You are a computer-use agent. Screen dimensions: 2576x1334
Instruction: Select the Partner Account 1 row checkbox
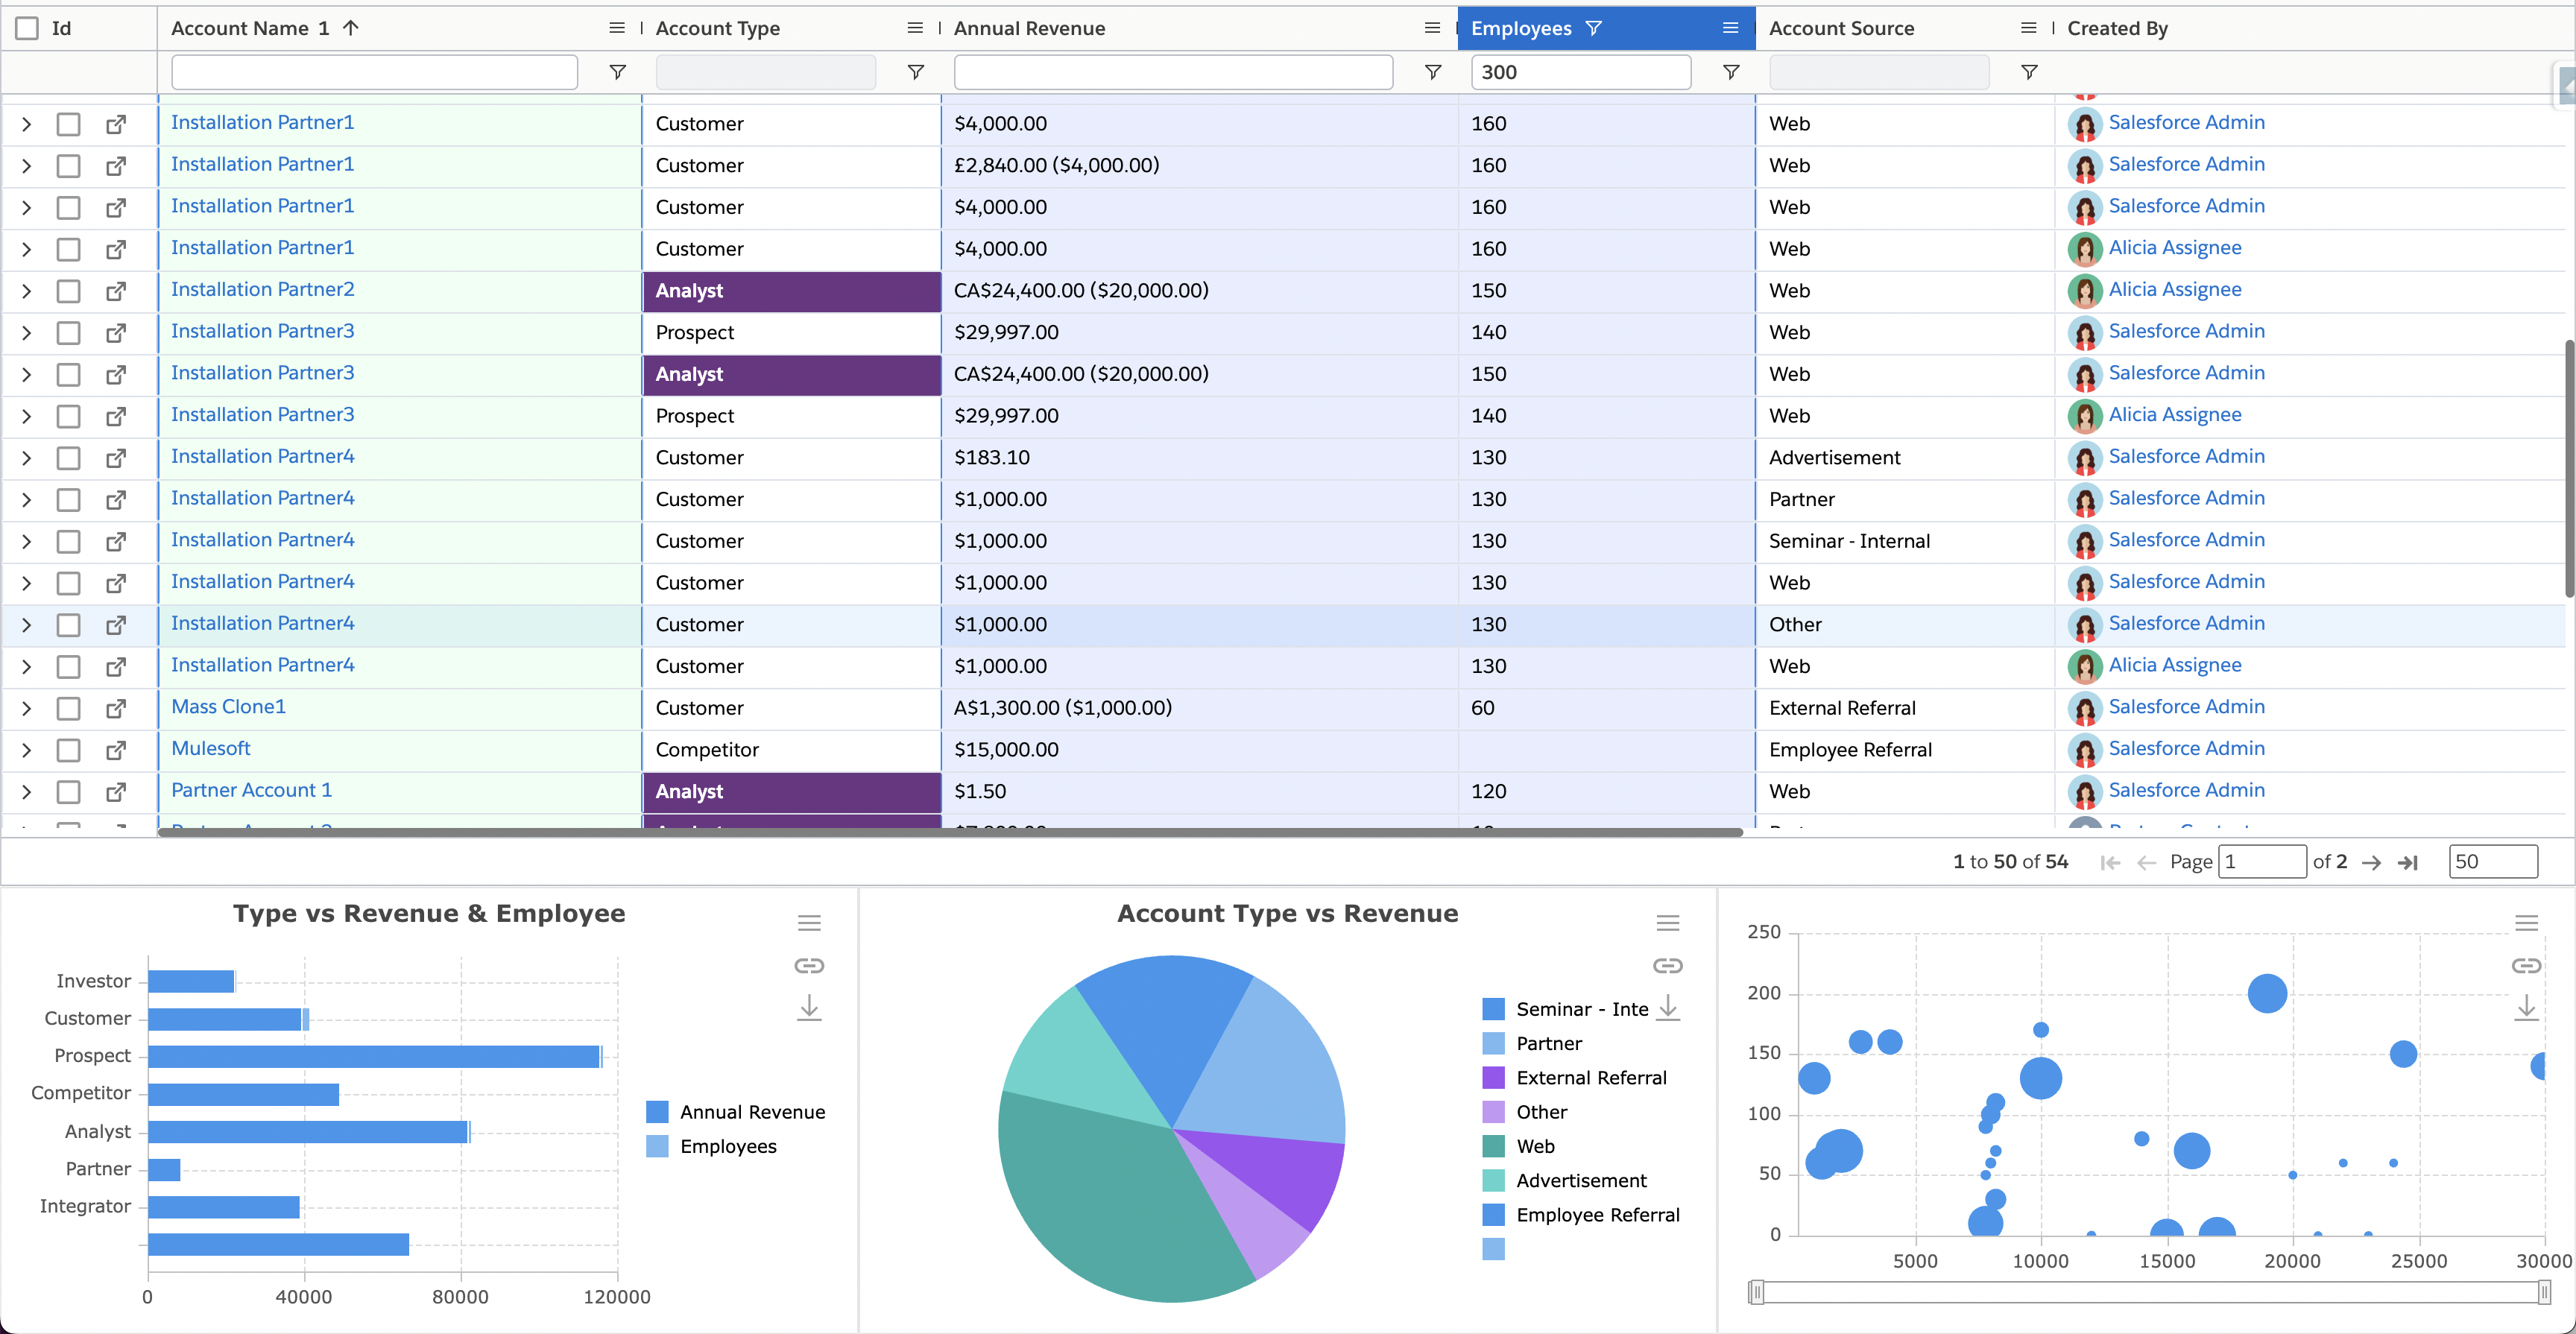point(68,791)
